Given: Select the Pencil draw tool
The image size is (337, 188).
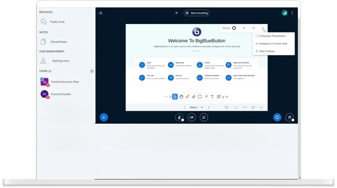Looking at the screenshot, I should tap(188, 97).
